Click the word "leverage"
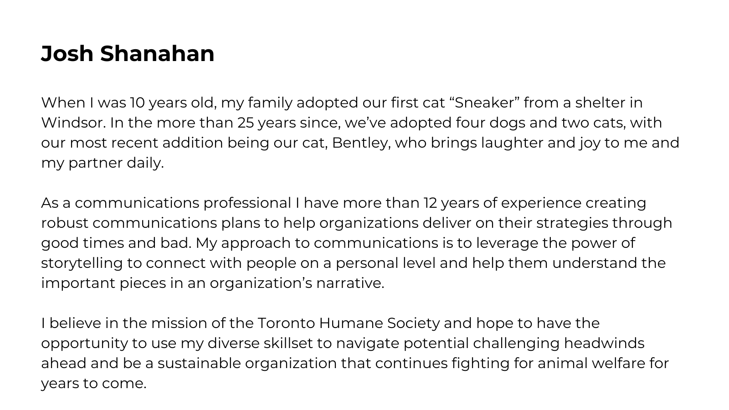This screenshot has width=729, height=410. click(507, 243)
